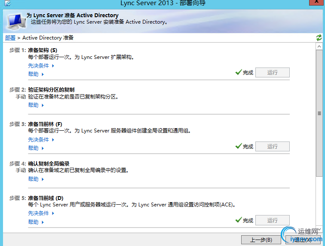
Task: Close the wizard with the X button
Action: 317,2
